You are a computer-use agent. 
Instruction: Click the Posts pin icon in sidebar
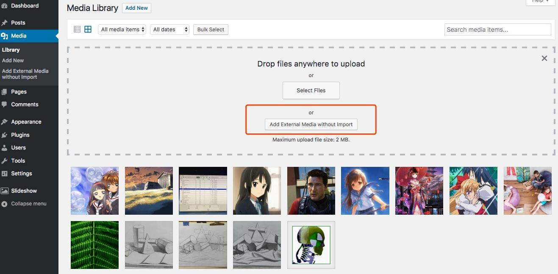pos(5,23)
